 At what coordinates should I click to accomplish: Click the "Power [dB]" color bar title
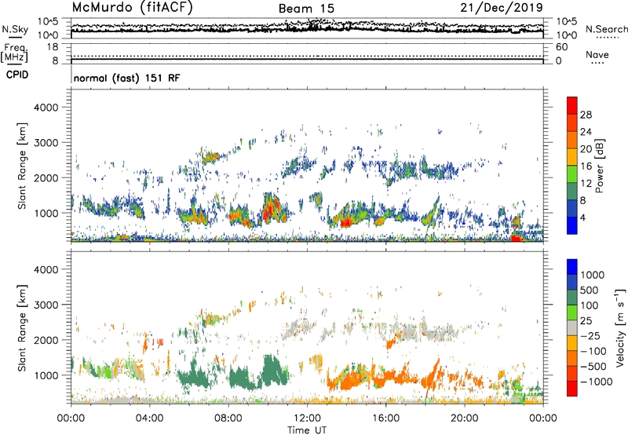[x=600, y=166]
